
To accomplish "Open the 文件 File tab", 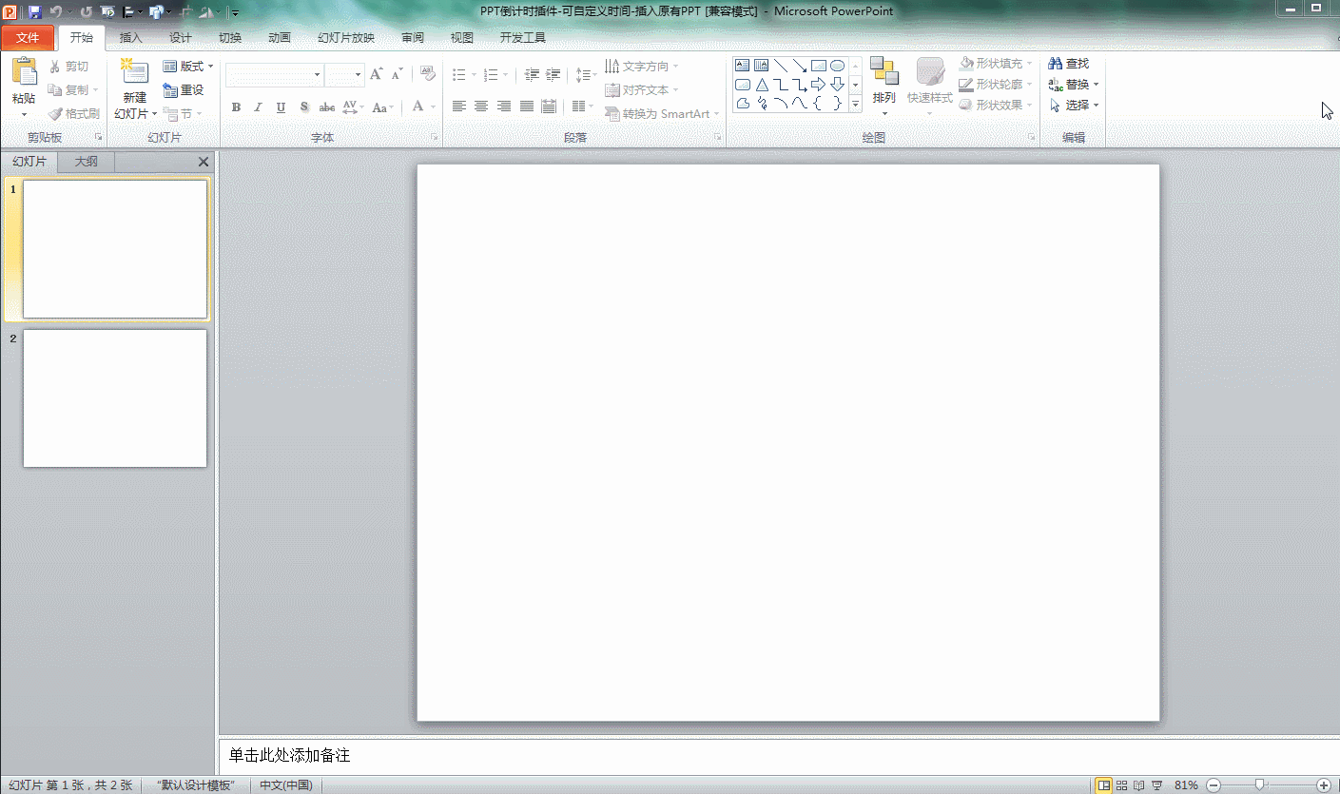I will tap(28, 38).
